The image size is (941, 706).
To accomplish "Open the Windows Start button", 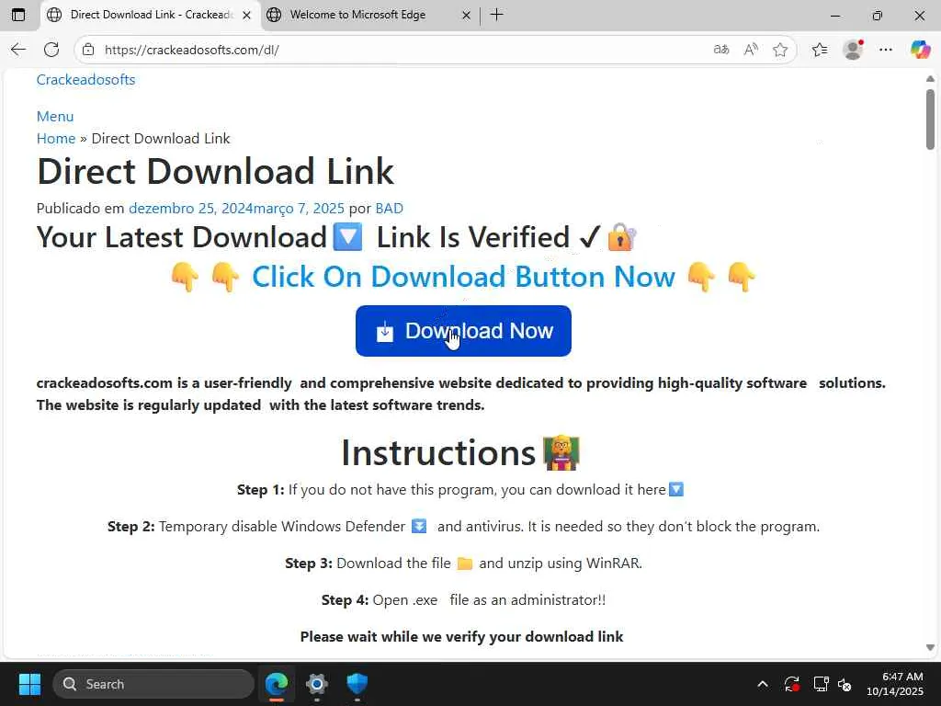I will (x=29, y=684).
